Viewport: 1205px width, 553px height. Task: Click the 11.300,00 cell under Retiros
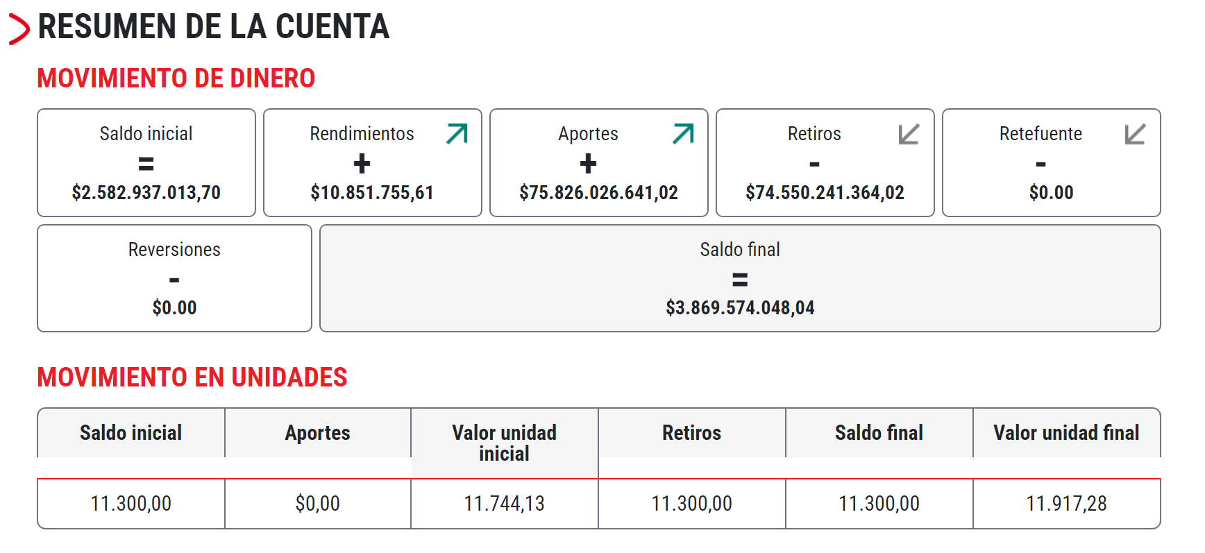coord(691,503)
